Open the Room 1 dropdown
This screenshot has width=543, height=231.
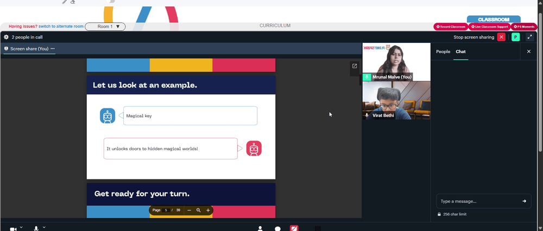105,27
